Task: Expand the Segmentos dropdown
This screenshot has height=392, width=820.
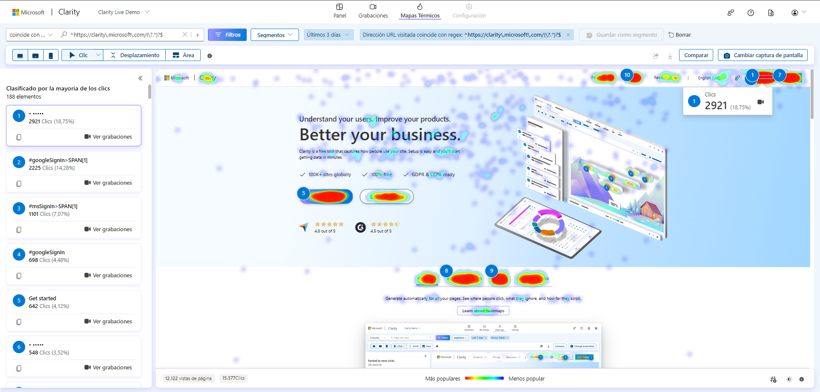Action: 275,35
